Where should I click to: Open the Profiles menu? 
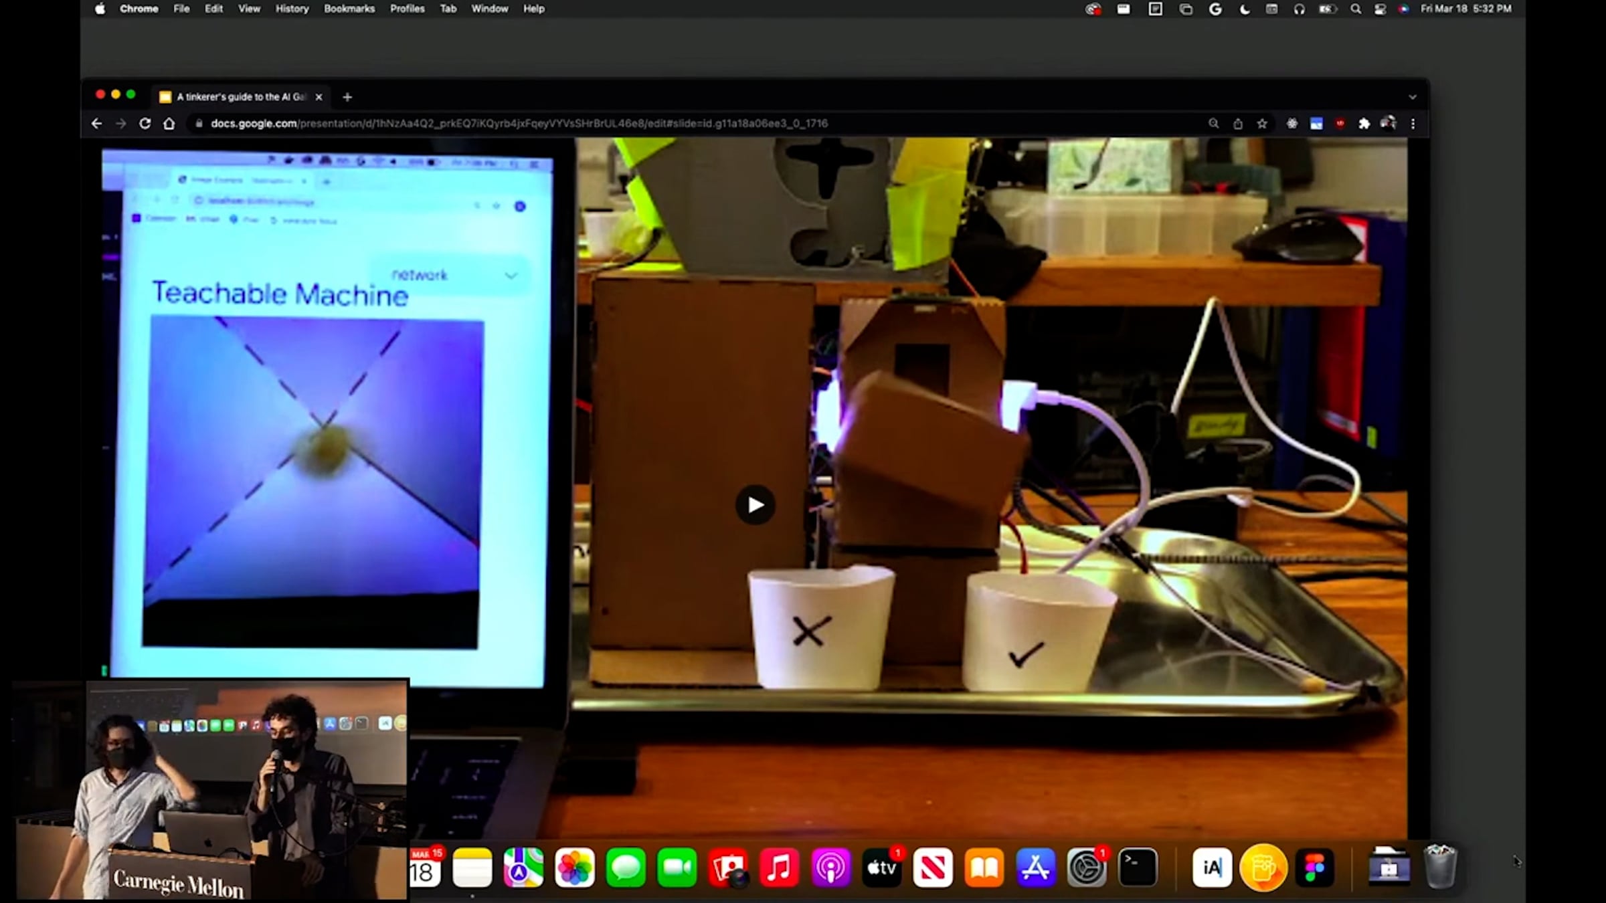pos(407,9)
